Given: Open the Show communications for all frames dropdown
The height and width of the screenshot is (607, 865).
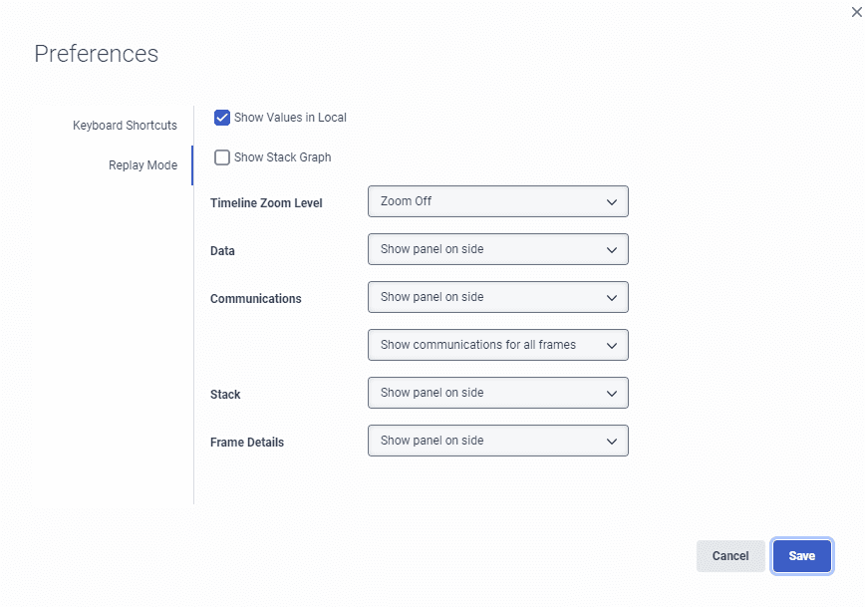Looking at the screenshot, I should (497, 345).
